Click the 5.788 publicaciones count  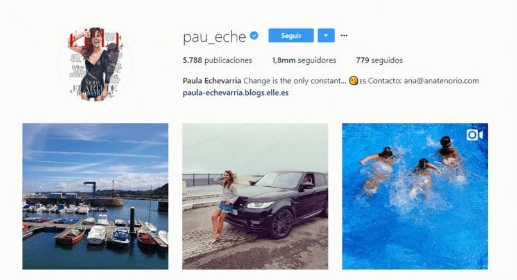pos(217,60)
